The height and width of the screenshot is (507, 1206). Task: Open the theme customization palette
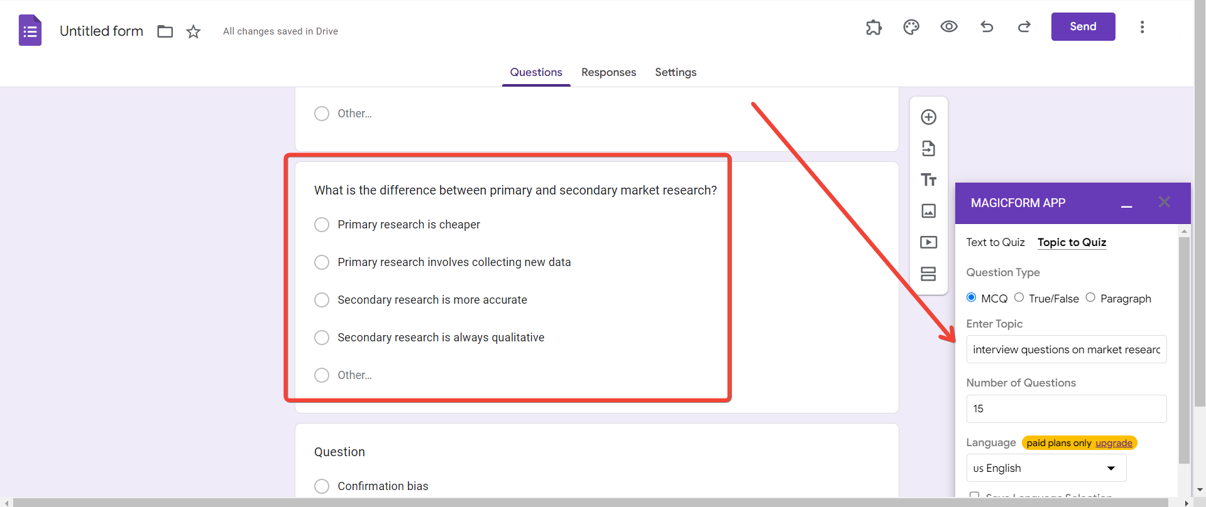click(911, 27)
